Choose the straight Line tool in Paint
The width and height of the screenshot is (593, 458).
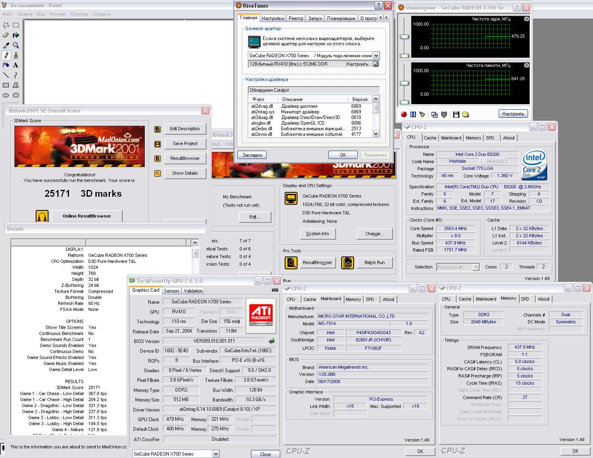coord(6,75)
